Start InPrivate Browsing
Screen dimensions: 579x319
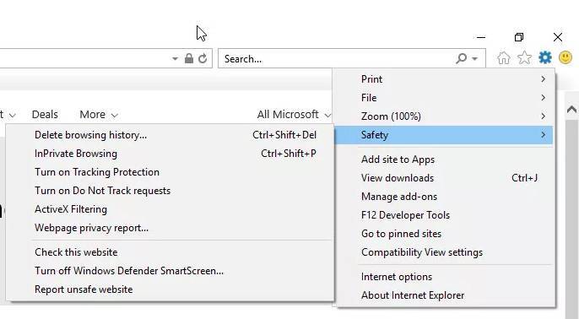[x=170, y=154]
